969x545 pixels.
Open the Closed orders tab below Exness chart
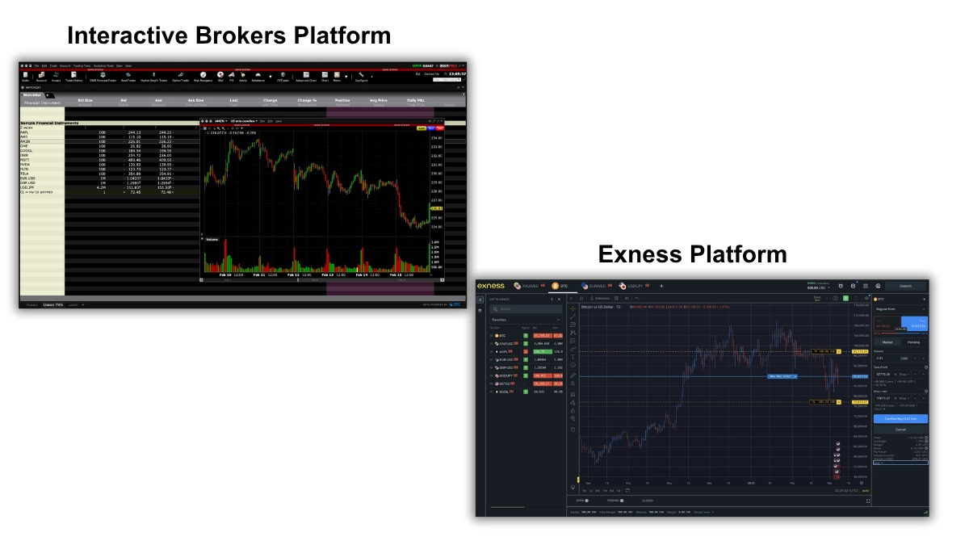tap(648, 501)
